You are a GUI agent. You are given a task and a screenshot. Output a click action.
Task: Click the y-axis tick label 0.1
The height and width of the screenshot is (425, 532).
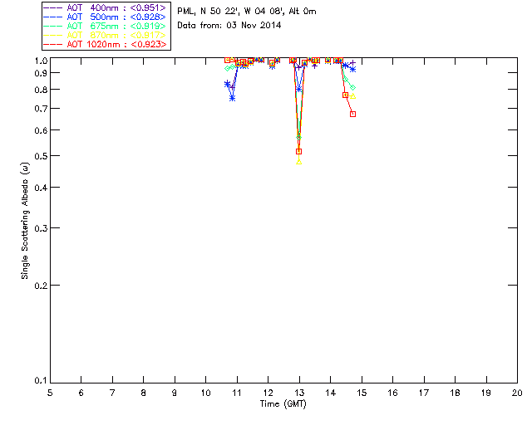point(41,381)
